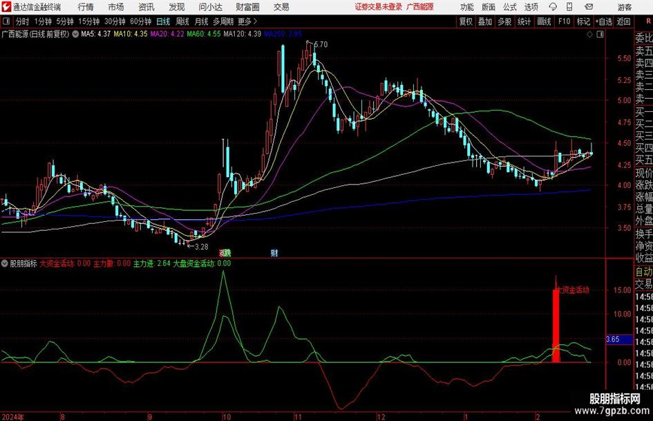The width and height of the screenshot is (653, 421).
Task: Select the 日线 daily period tab
Action: [163, 21]
